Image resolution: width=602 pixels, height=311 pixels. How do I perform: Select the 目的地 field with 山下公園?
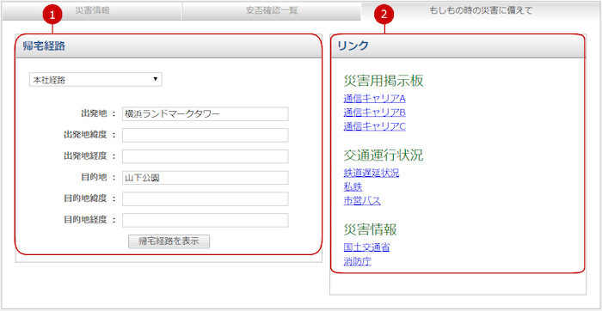(x=206, y=178)
